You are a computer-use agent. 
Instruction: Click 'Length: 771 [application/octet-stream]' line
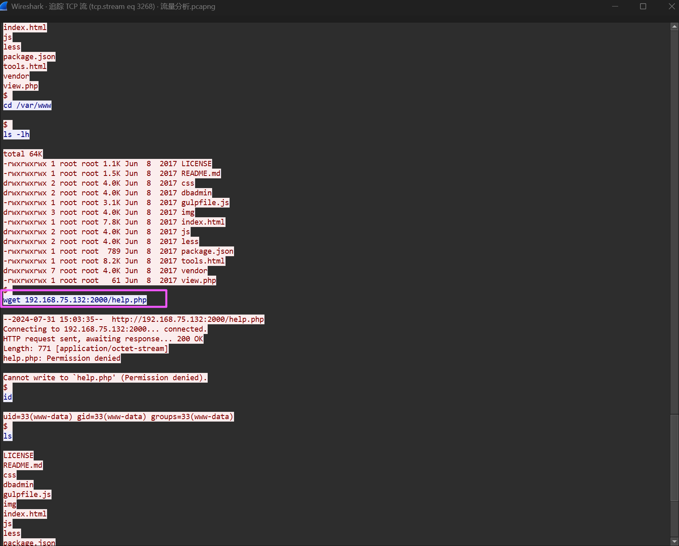click(x=86, y=349)
